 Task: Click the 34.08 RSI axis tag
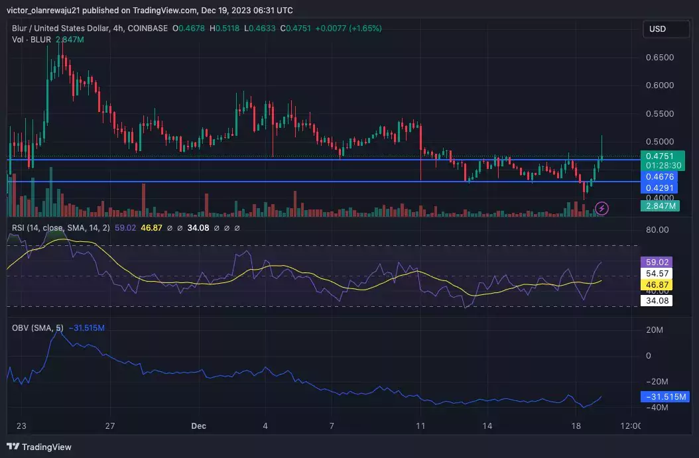click(x=657, y=301)
